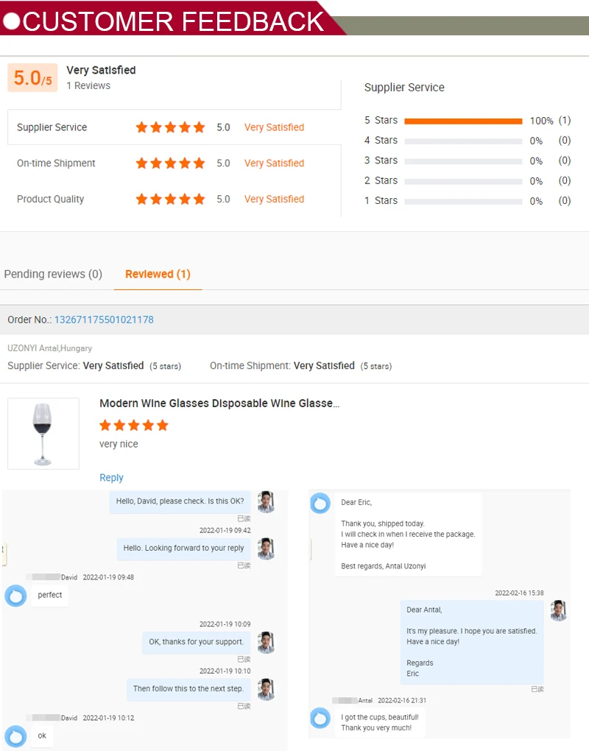
Task: Click Antal's blue avatar beside 'Dear Eric' message
Action: click(x=320, y=503)
